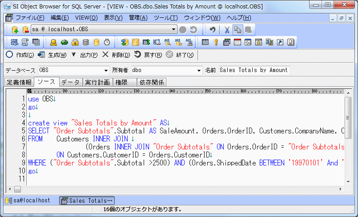The height and width of the screenshot is (217, 358).
Task: Open the ツール(T) menu
Action: [165, 18]
